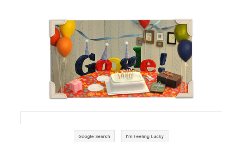Click the red letter o wearing a party hat

coord(103,65)
